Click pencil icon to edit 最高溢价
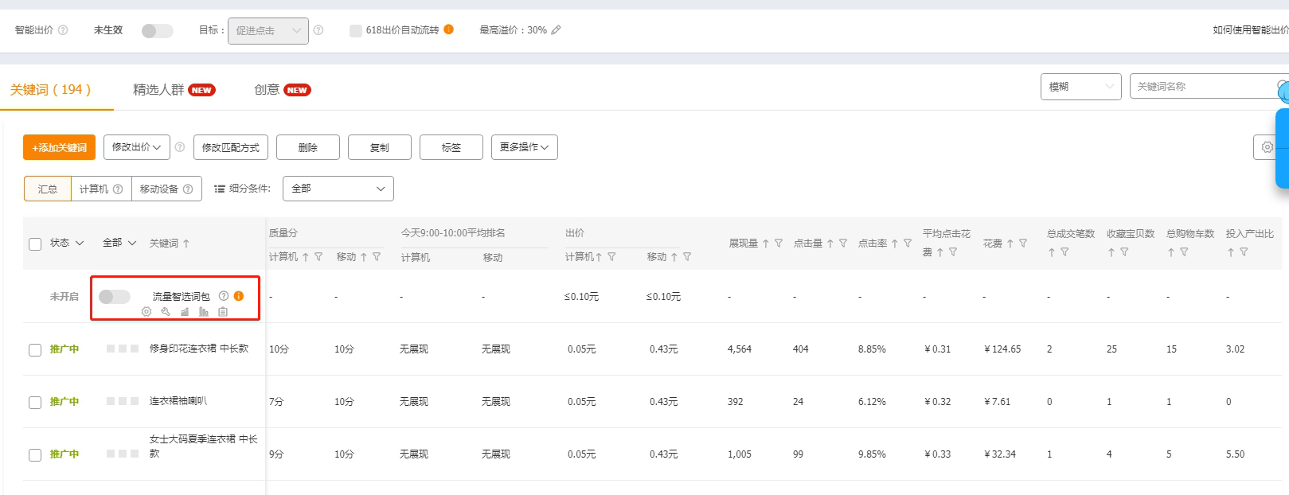 [556, 30]
